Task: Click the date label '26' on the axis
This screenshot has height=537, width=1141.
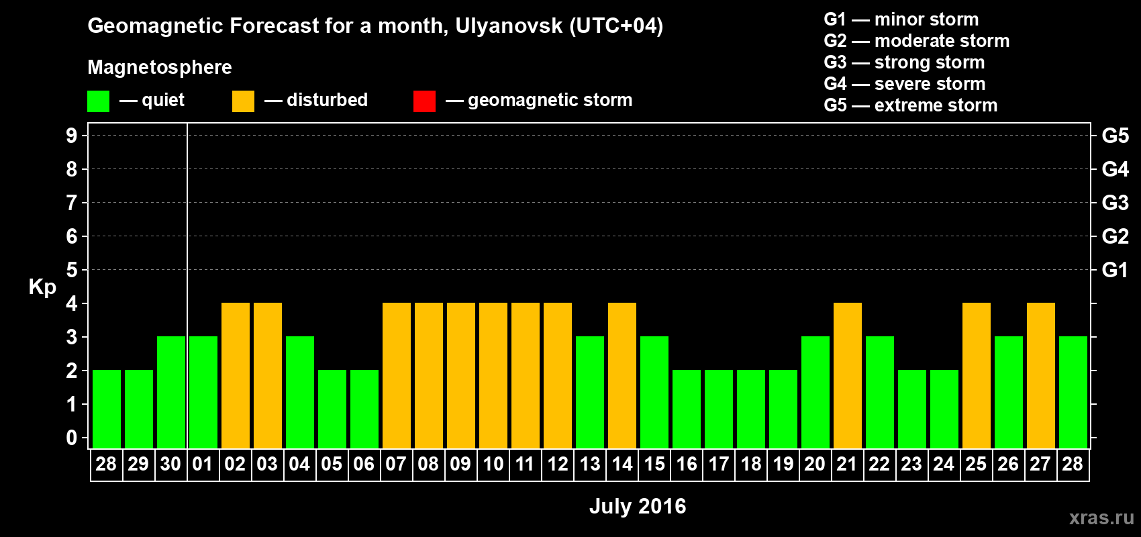Action: click(x=1008, y=465)
